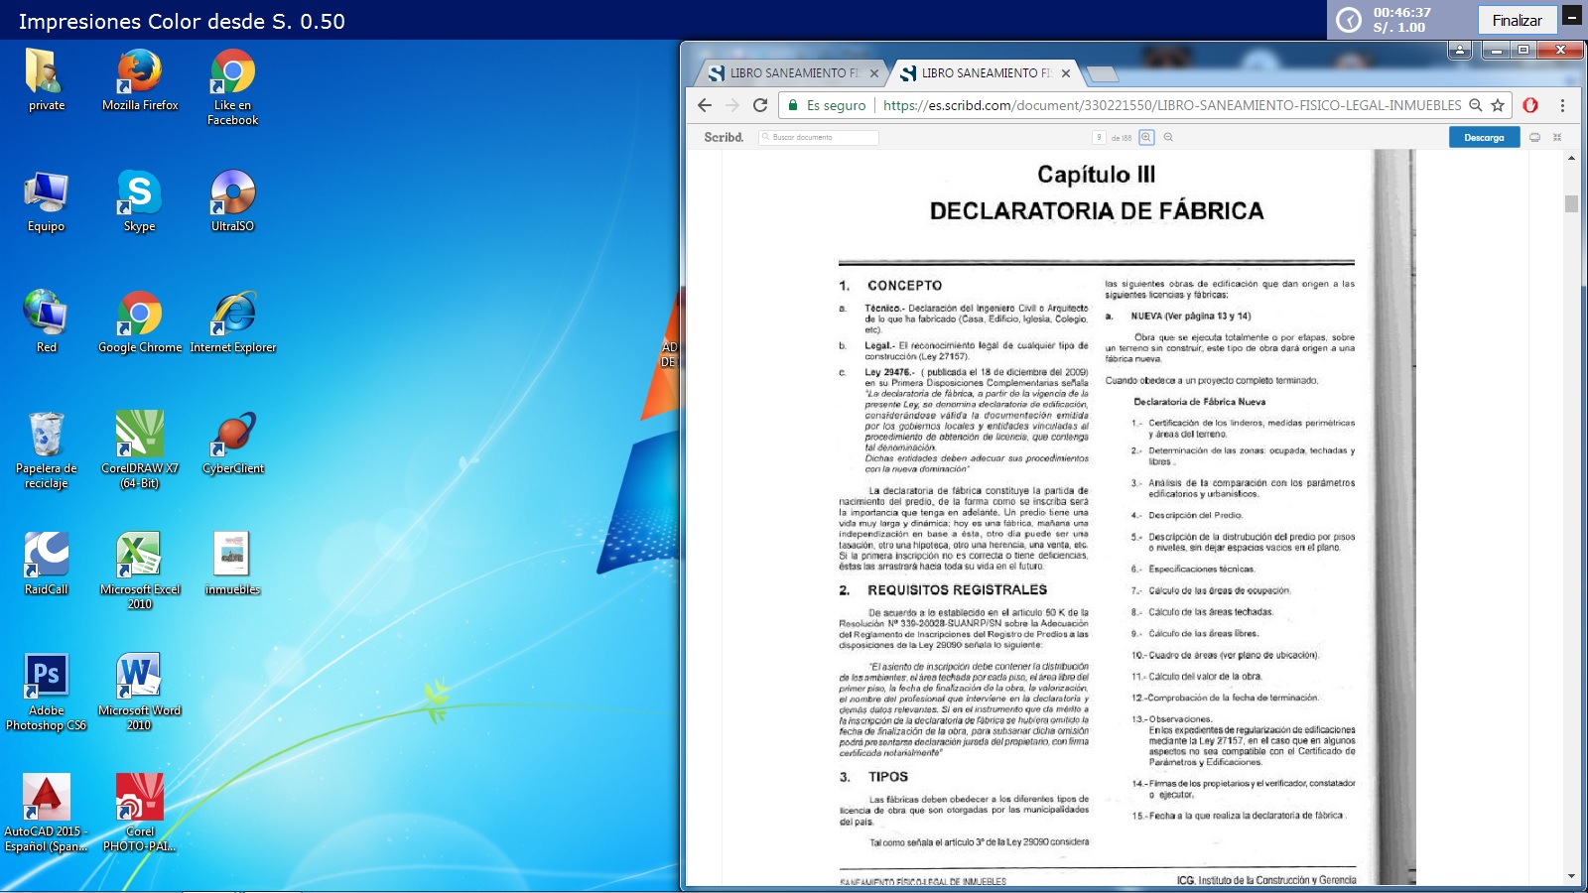Open the Chrome three-dot menu
Image resolution: width=1588 pixels, height=893 pixels.
1562,105
